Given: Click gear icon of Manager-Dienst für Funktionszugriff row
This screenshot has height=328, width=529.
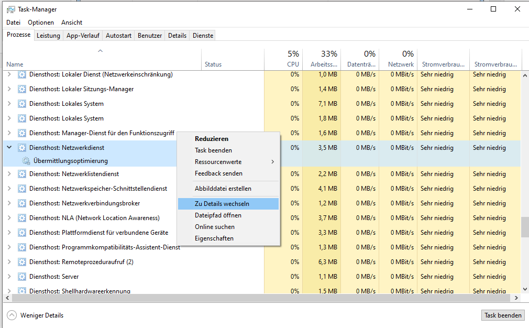Looking at the screenshot, I should point(22,133).
